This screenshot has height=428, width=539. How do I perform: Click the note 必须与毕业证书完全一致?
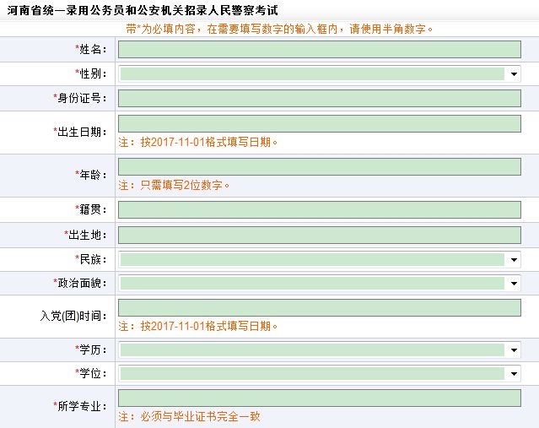click(x=190, y=417)
